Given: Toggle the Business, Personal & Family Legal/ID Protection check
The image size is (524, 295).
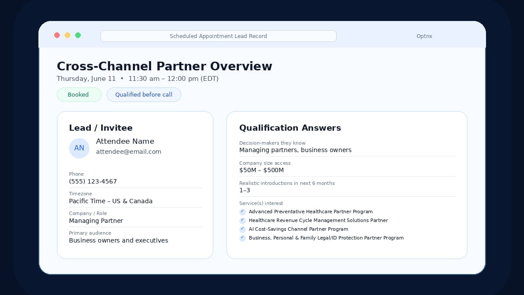Looking at the screenshot, I should (242, 238).
